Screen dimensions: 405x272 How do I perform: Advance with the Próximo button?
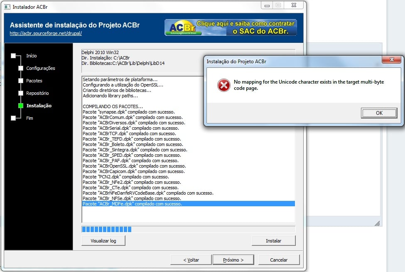pyautogui.click(x=233, y=260)
